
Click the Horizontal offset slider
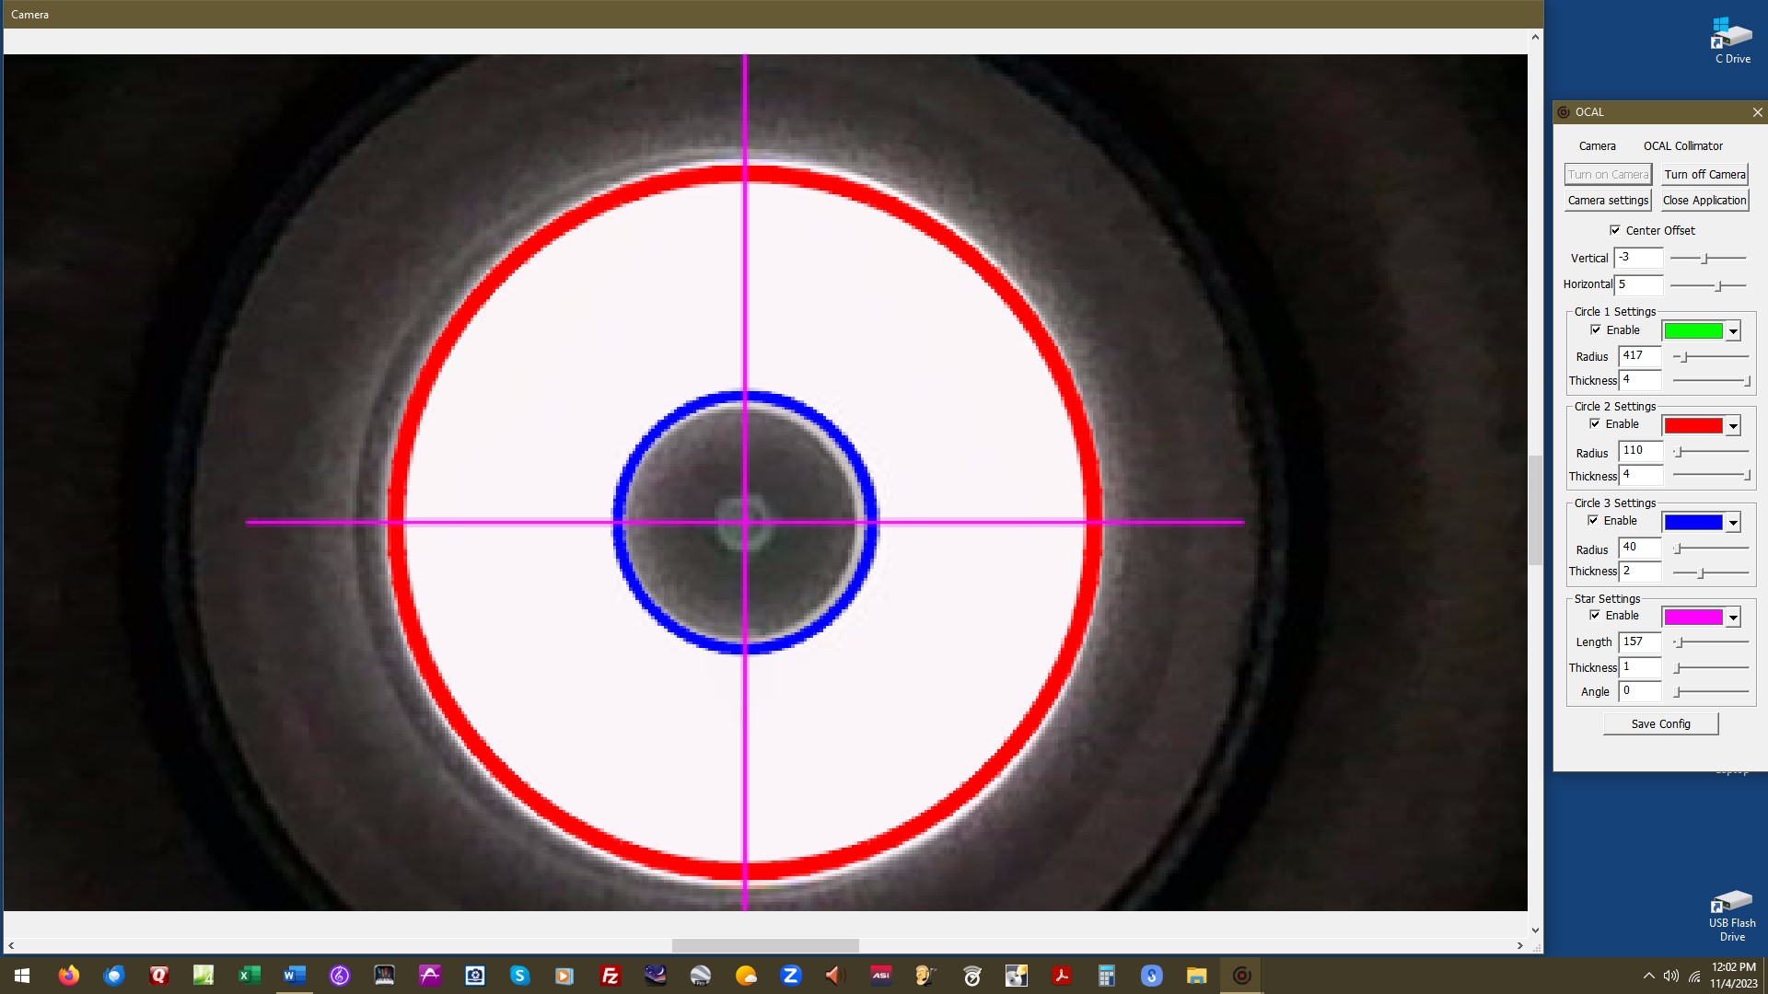(x=1708, y=285)
